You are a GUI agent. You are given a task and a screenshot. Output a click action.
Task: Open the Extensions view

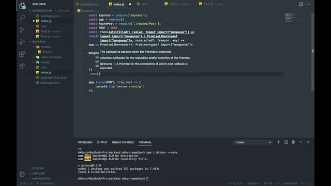[x=22, y=54]
